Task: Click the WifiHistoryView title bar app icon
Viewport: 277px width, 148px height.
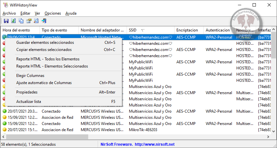Action: click(x=6, y=5)
